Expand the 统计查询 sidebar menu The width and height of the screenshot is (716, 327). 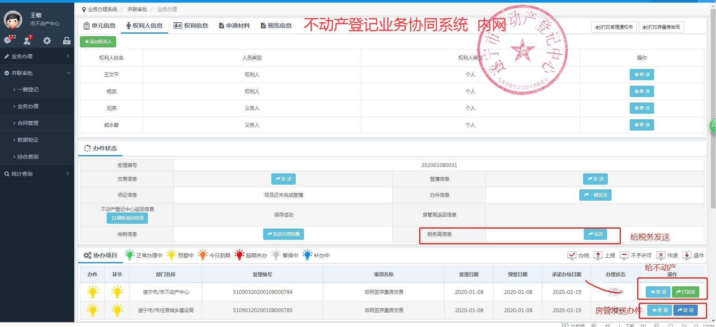pos(37,174)
